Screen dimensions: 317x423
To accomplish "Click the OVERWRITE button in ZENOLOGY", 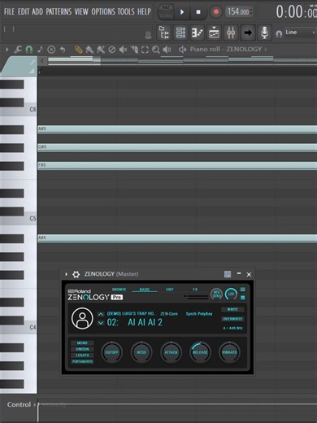I will (232, 319).
